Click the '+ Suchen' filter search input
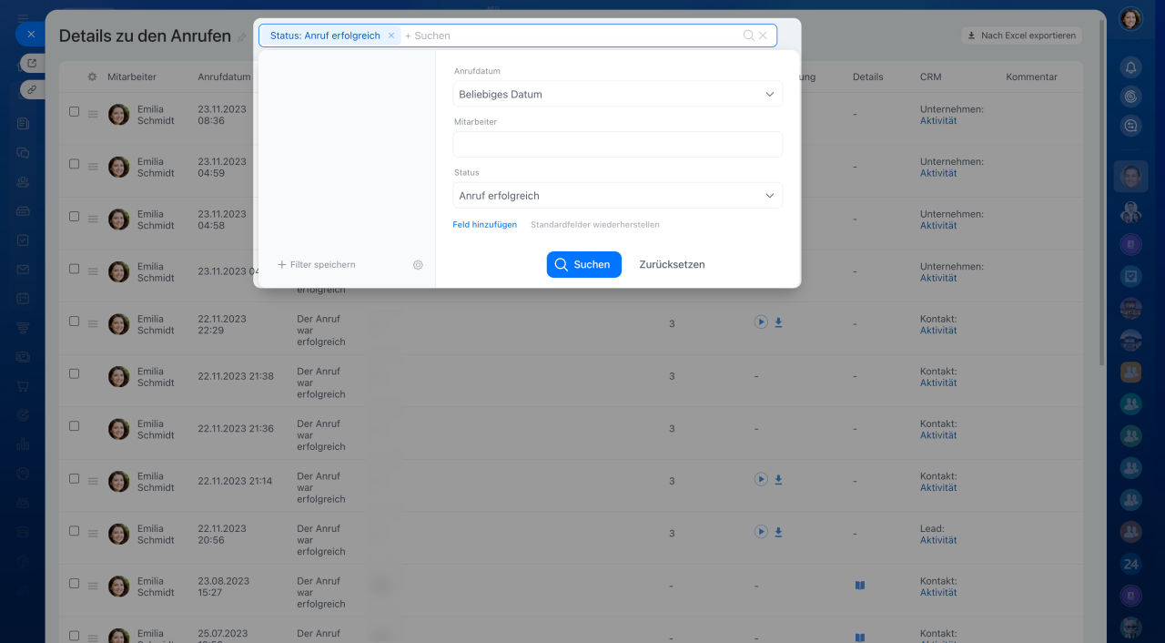The width and height of the screenshot is (1165, 643). [571, 36]
